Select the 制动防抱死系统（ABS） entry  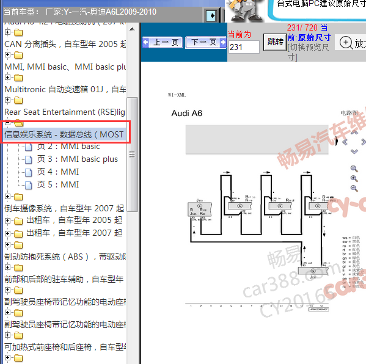point(65,257)
